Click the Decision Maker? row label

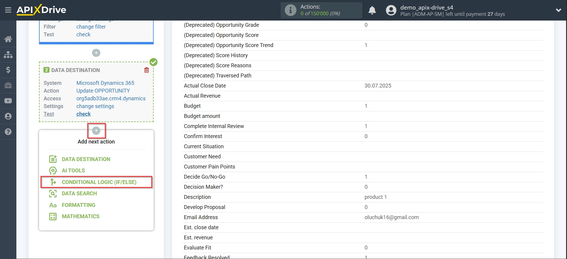point(203,187)
